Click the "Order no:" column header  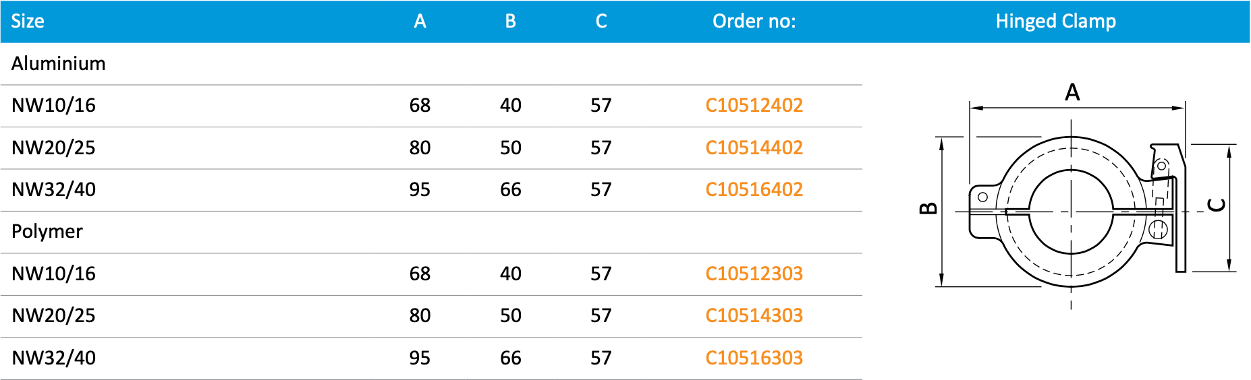click(754, 22)
